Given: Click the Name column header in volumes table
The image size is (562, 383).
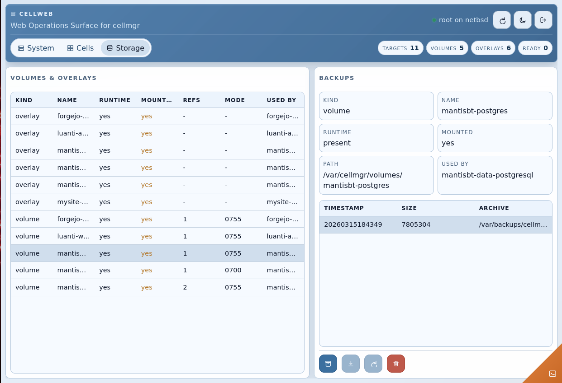Looking at the screenshot, I should pos(67,100).
